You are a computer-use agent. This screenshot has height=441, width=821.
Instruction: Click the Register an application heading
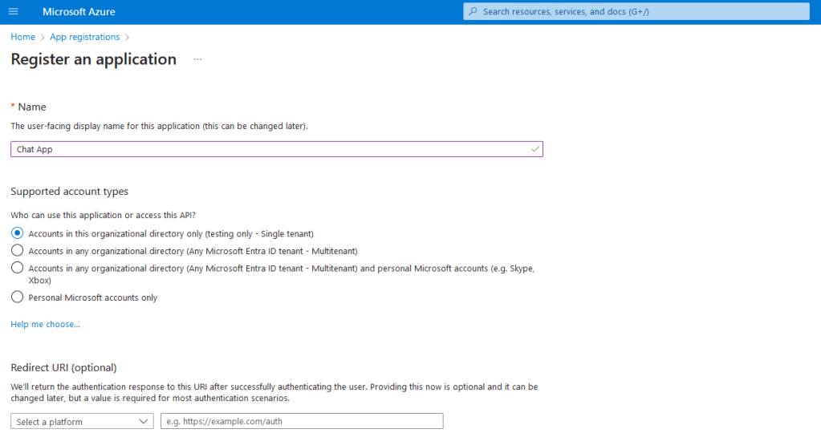point(93,59)
